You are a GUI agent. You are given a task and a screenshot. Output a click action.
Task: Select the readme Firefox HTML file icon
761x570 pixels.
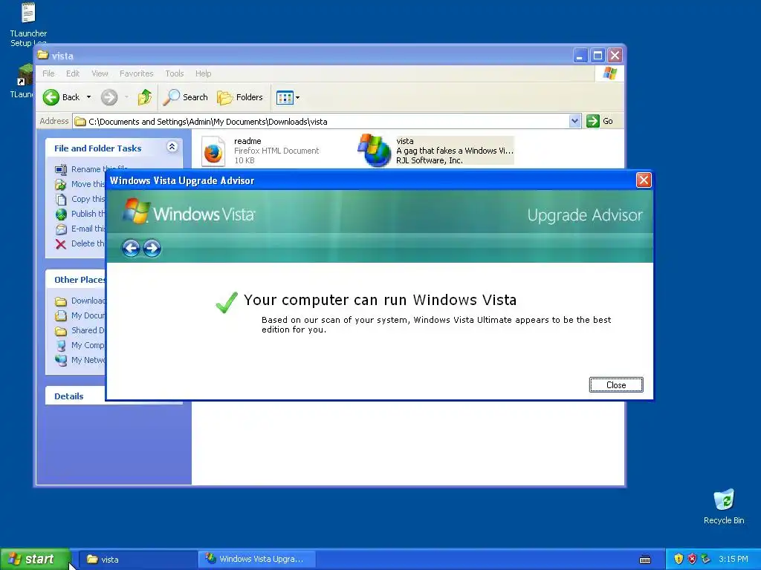pos(213,151)
